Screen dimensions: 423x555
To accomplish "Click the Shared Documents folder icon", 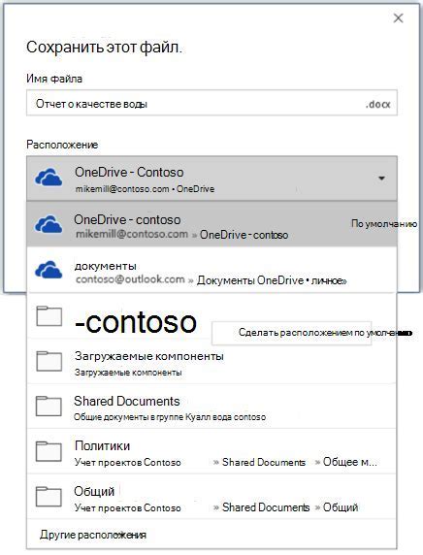I will pyautogui.click(x=49, y=407).
